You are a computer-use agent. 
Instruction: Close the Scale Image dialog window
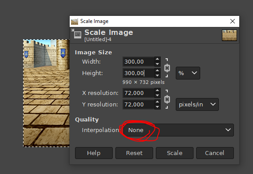233,21
